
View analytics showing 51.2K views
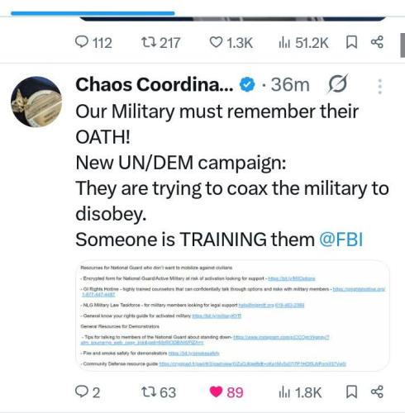303,43
